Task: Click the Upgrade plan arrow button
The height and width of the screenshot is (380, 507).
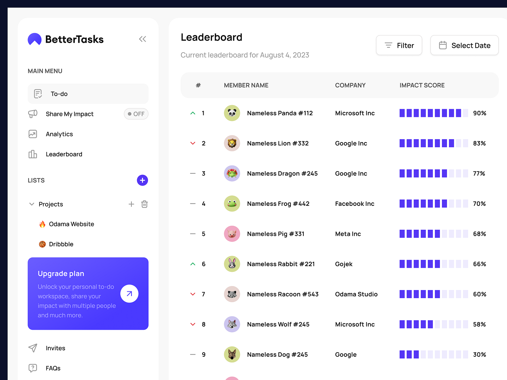Action: [x=129, y=293]
